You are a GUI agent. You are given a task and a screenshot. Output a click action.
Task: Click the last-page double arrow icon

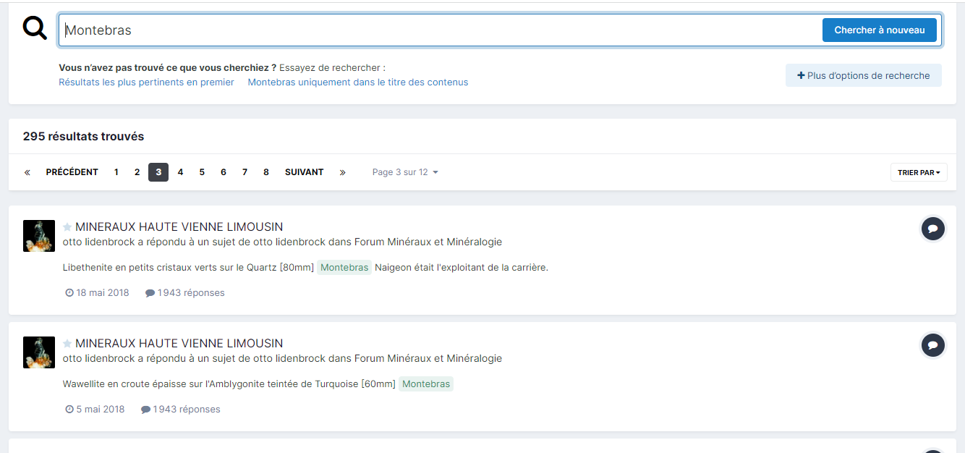342,172
